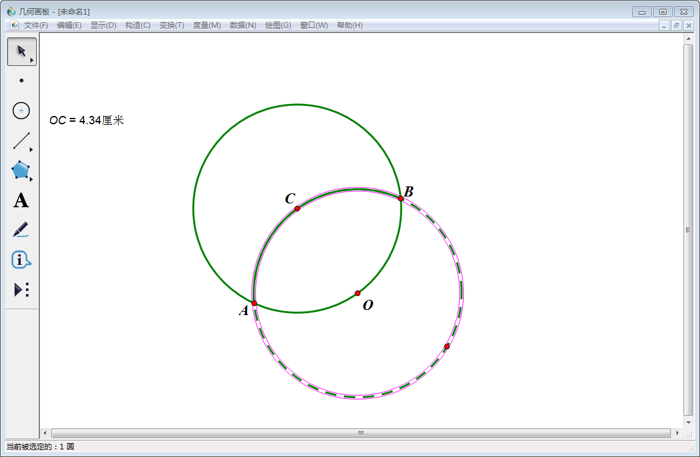700x457 pixels.
Task: Select the Point tool
Action: [22, 80]
